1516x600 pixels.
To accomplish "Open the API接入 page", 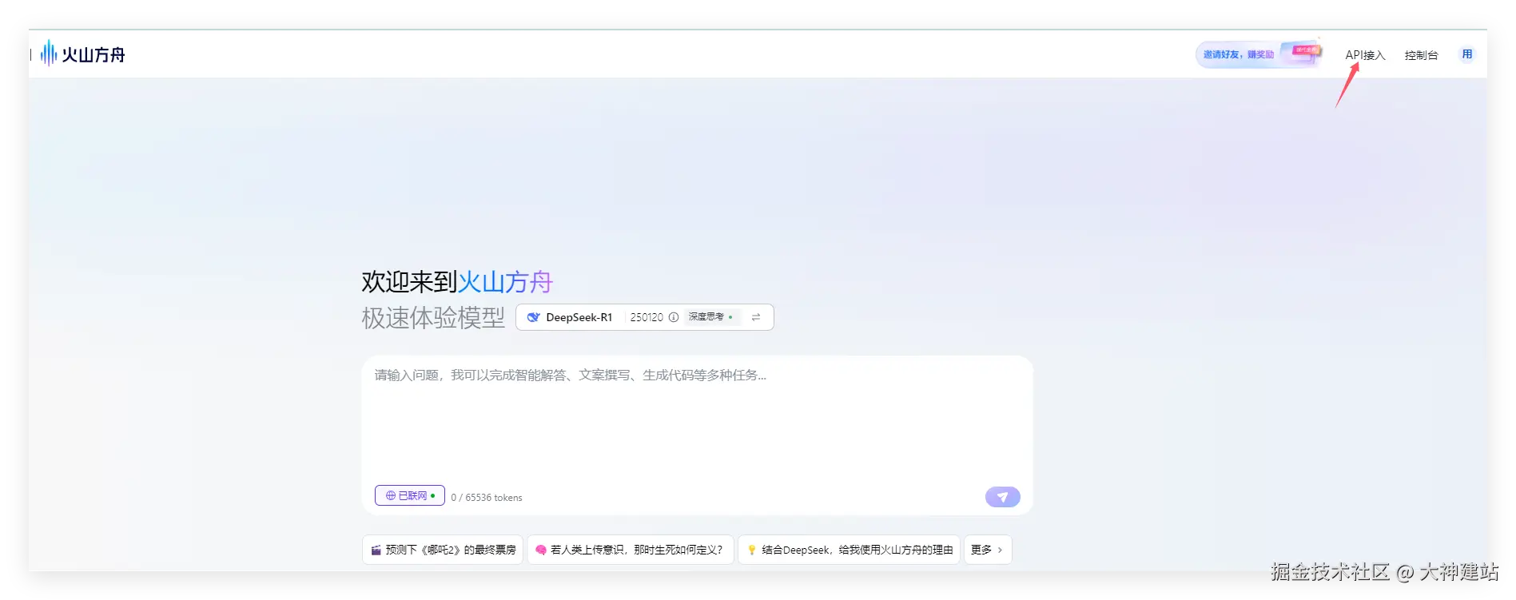I will [x=1365, y=55].
